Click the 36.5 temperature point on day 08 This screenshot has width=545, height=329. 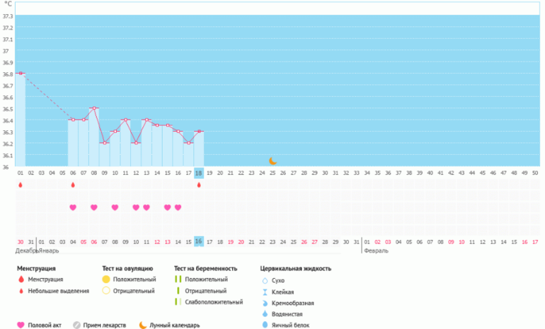point(93,108)
